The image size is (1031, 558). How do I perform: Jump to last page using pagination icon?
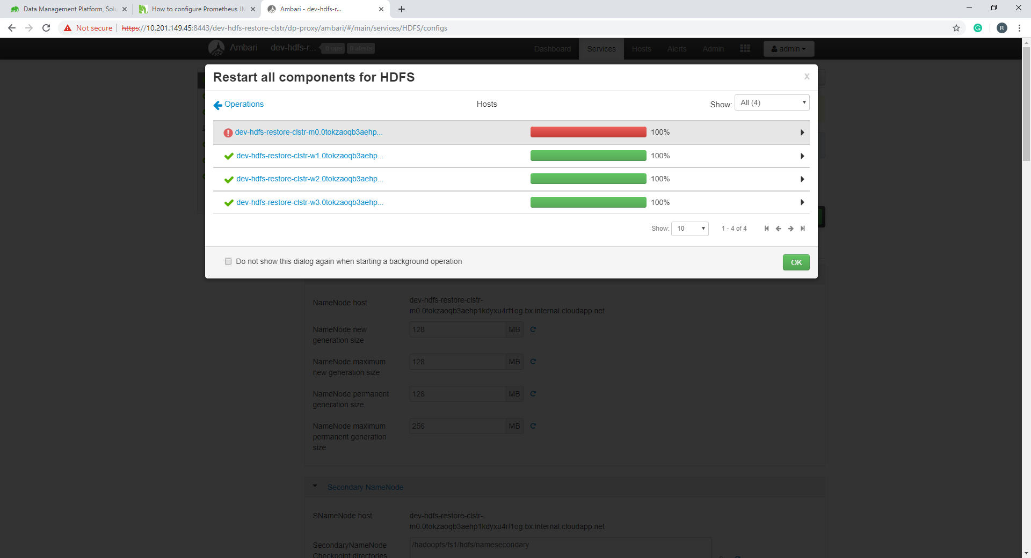tap(803, 229)
